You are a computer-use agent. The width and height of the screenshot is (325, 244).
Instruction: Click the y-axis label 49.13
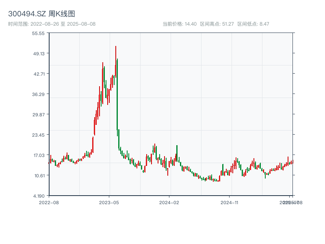tap(39, 54)
